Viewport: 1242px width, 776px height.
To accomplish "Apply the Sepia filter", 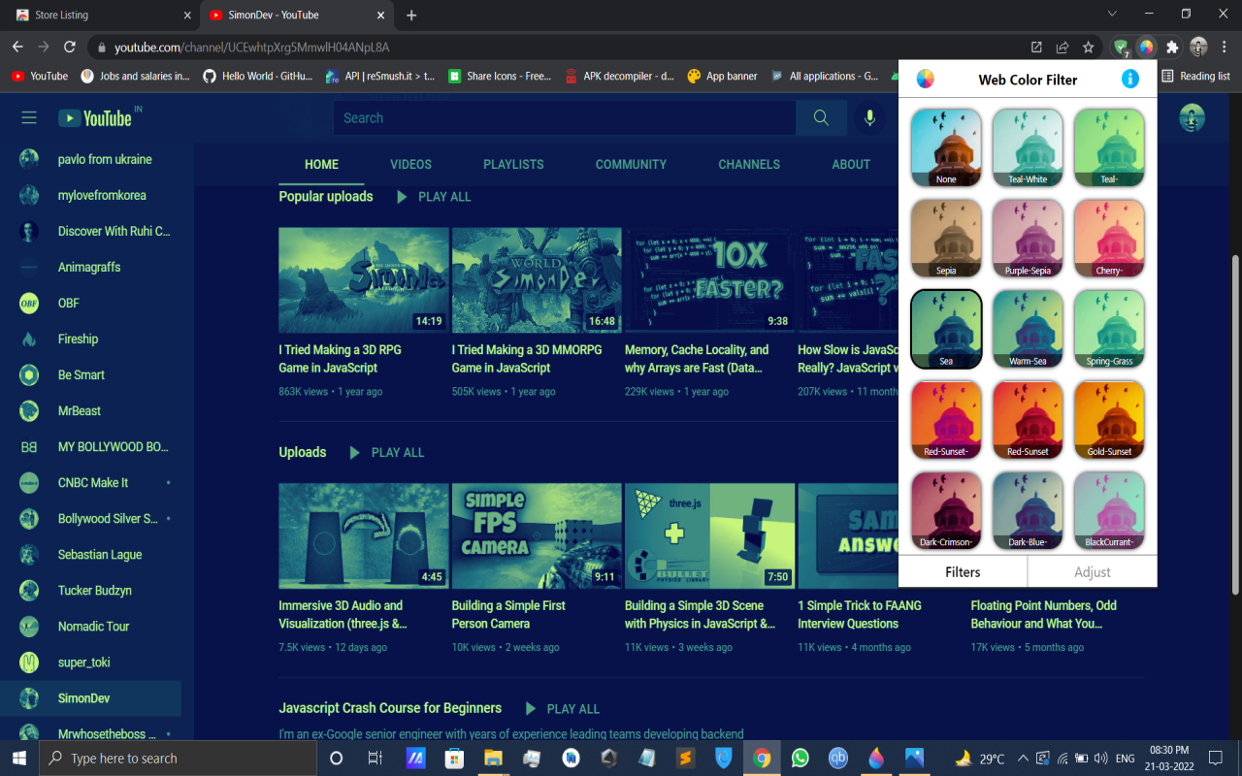I will 946,239.
